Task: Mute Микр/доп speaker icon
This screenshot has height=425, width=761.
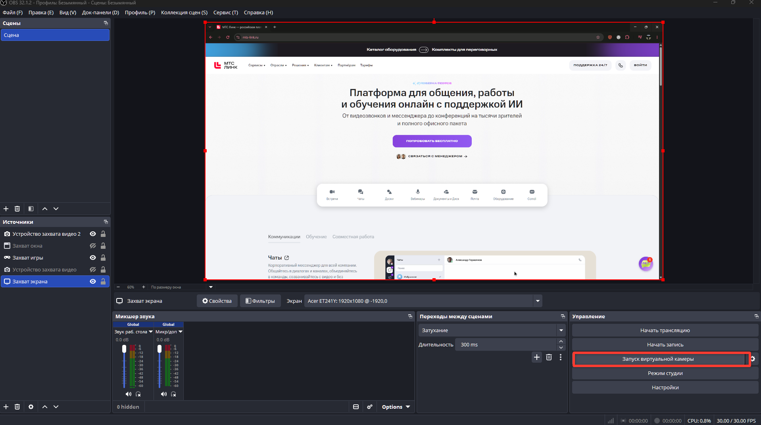Action: (x=163, y=394)
